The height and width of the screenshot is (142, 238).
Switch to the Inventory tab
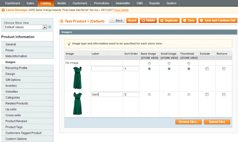click(11, 86)
